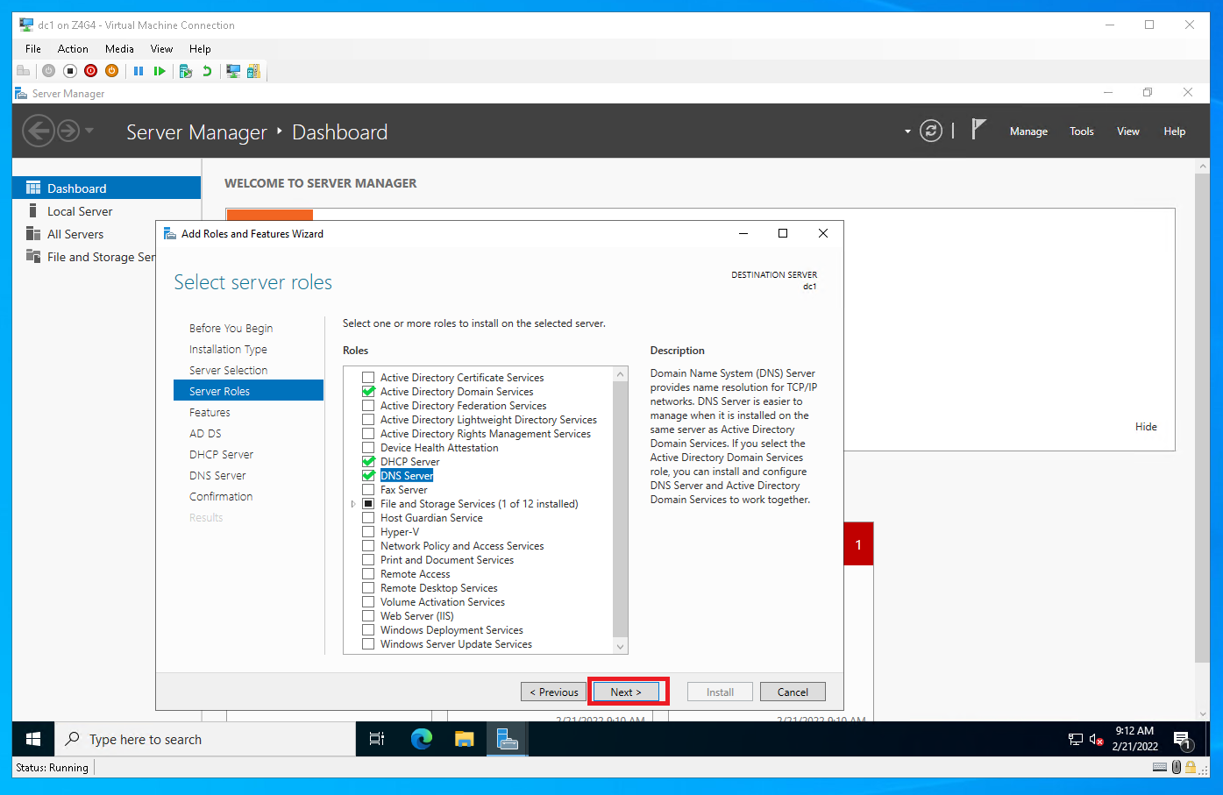Select All Servers in the sidebar

75,234
